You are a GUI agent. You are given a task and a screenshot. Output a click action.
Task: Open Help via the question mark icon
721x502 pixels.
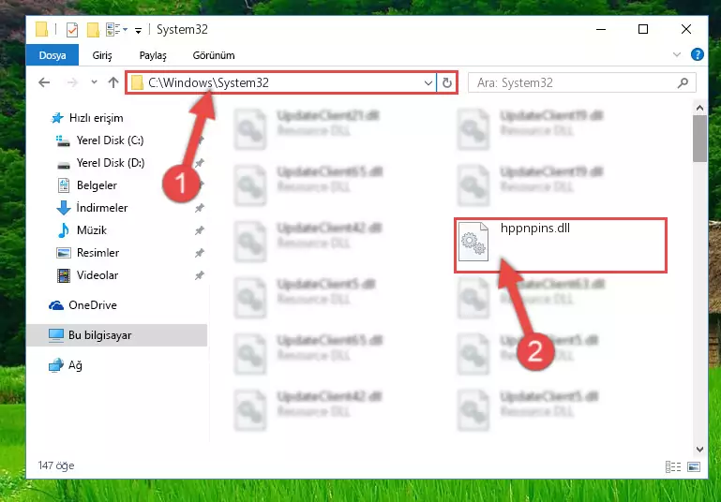click(x=697, y=54)
